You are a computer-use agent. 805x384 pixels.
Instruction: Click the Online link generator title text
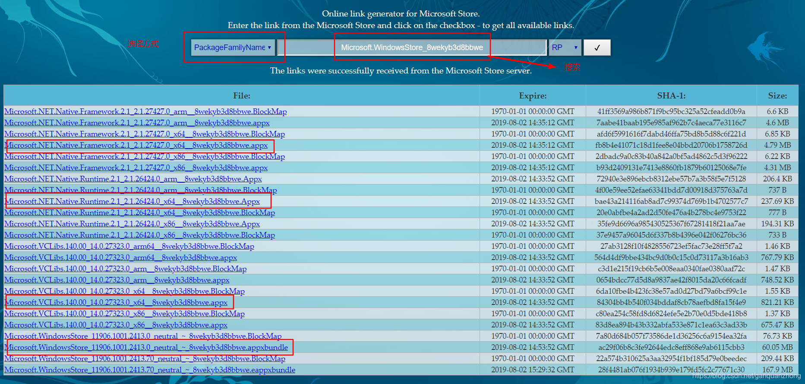click(401, 14)
